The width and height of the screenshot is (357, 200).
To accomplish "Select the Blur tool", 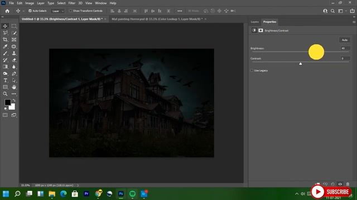I will coord(14,67).
